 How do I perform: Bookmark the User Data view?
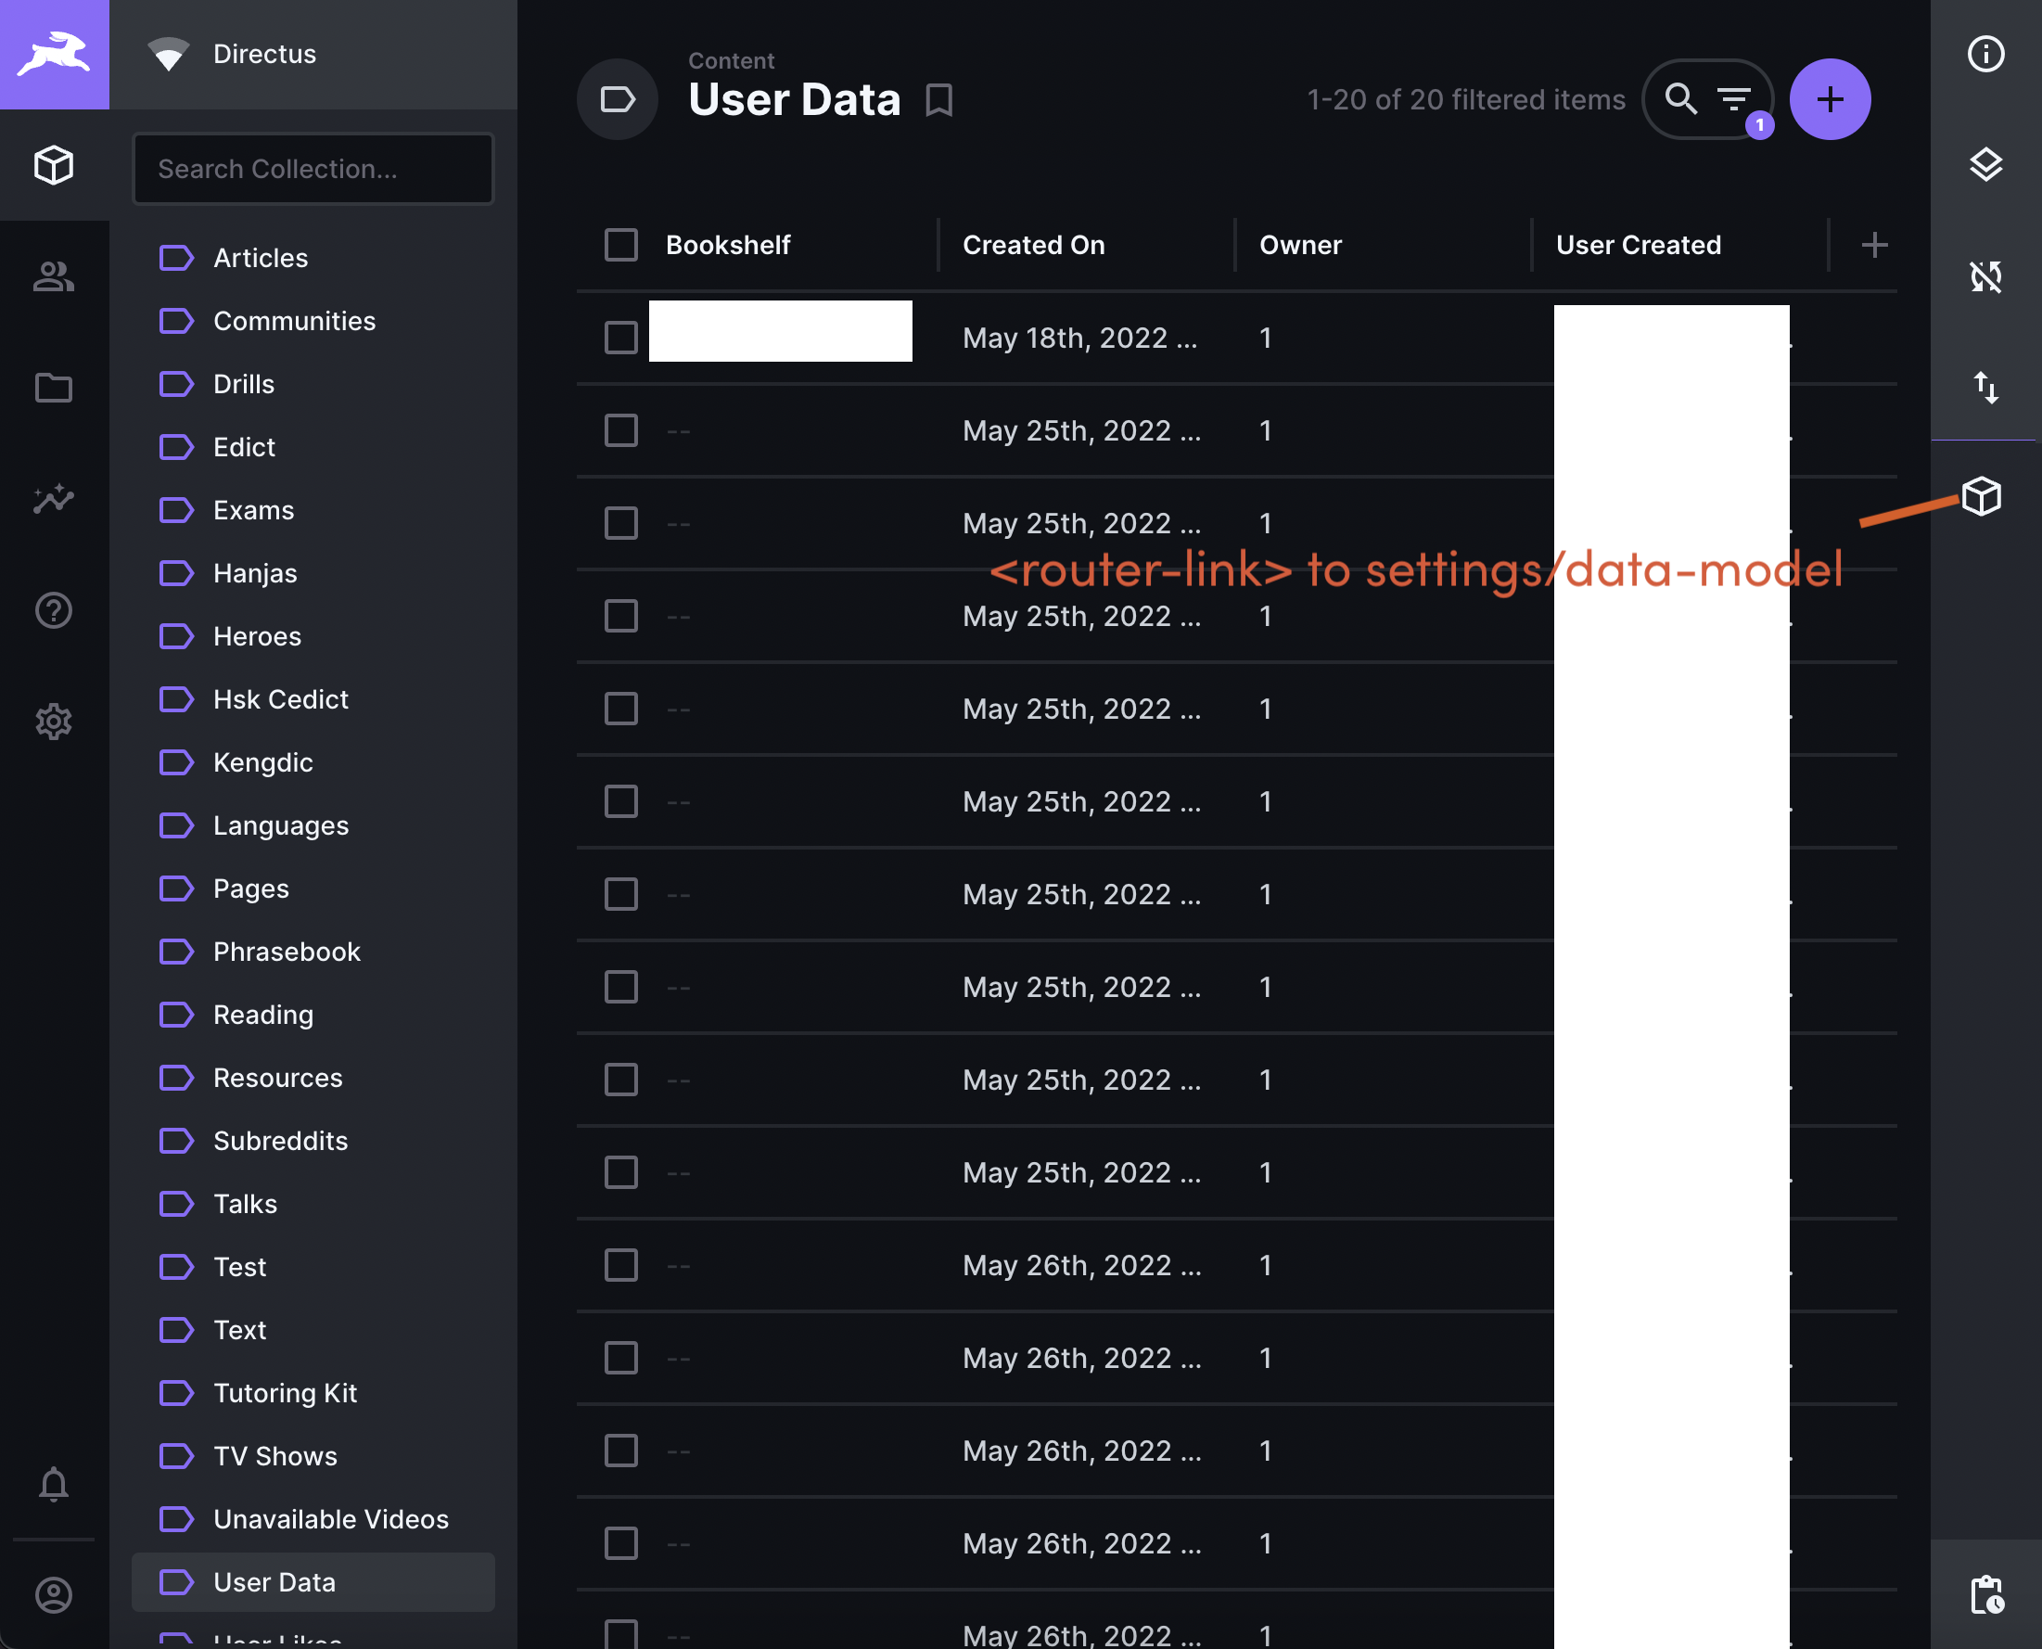coord(939,100)
